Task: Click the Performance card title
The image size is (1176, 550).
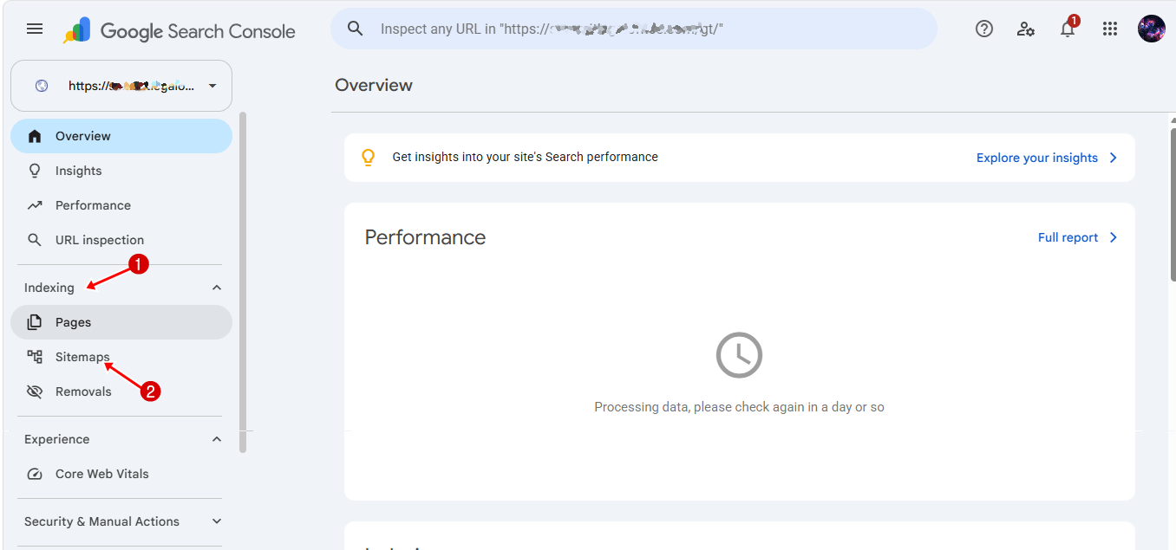Action: click(425, 237)
